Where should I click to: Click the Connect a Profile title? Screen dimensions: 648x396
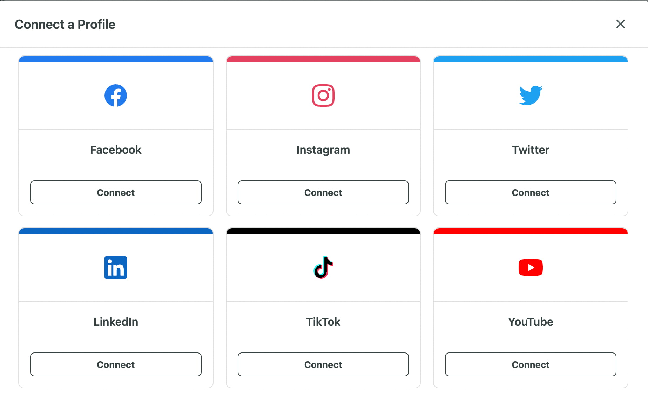point(65,24)
